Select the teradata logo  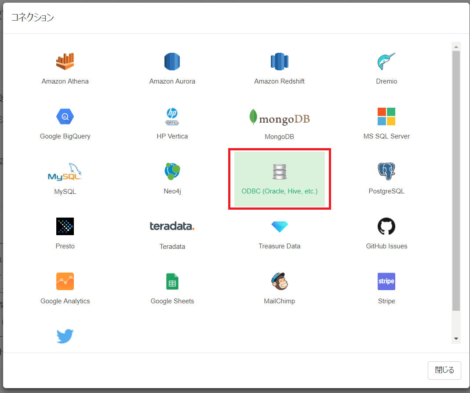172,226
